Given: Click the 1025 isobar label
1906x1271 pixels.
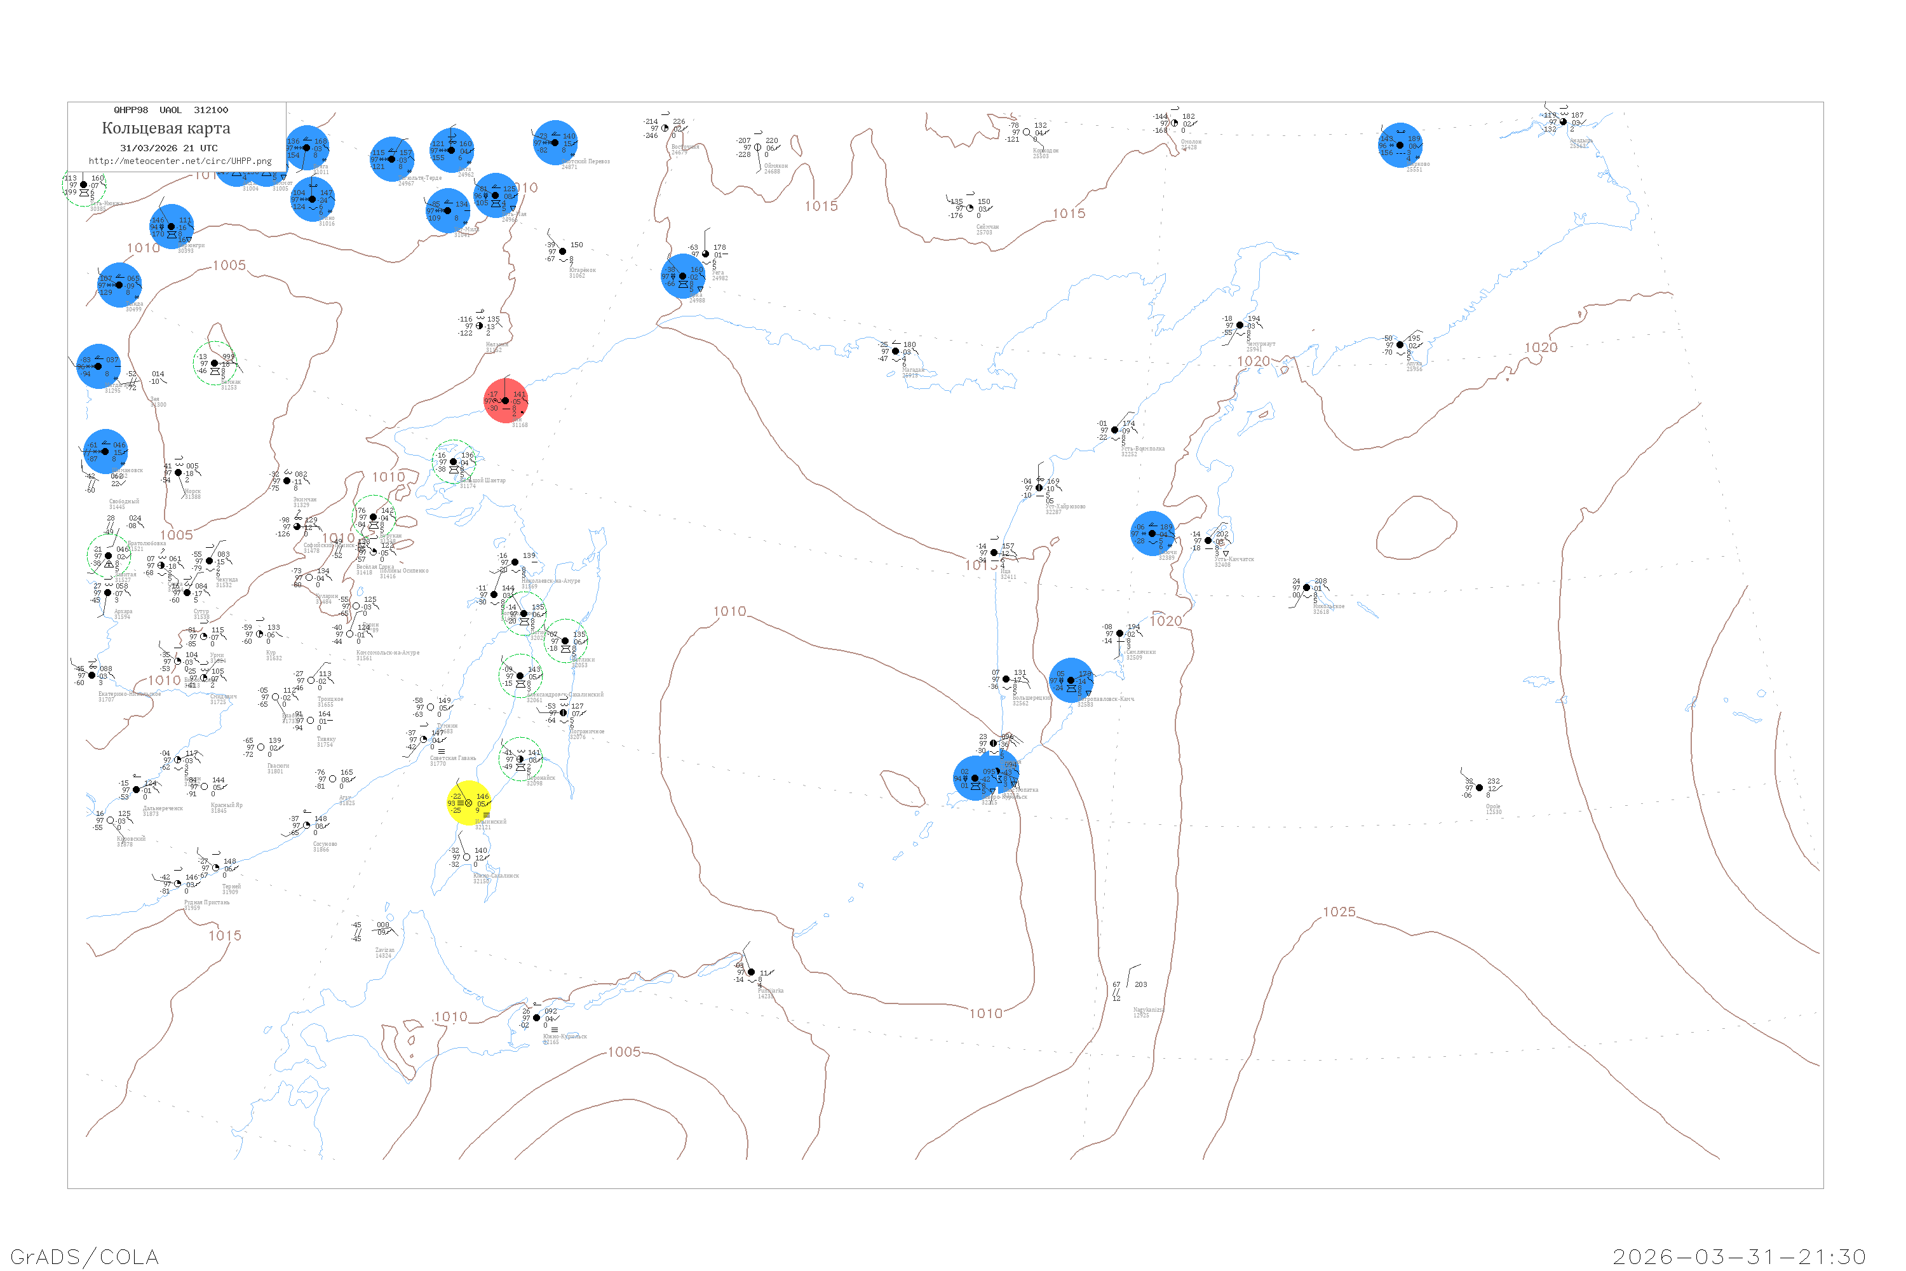Looking at the screenshot, I should [x=1339, y=912].
